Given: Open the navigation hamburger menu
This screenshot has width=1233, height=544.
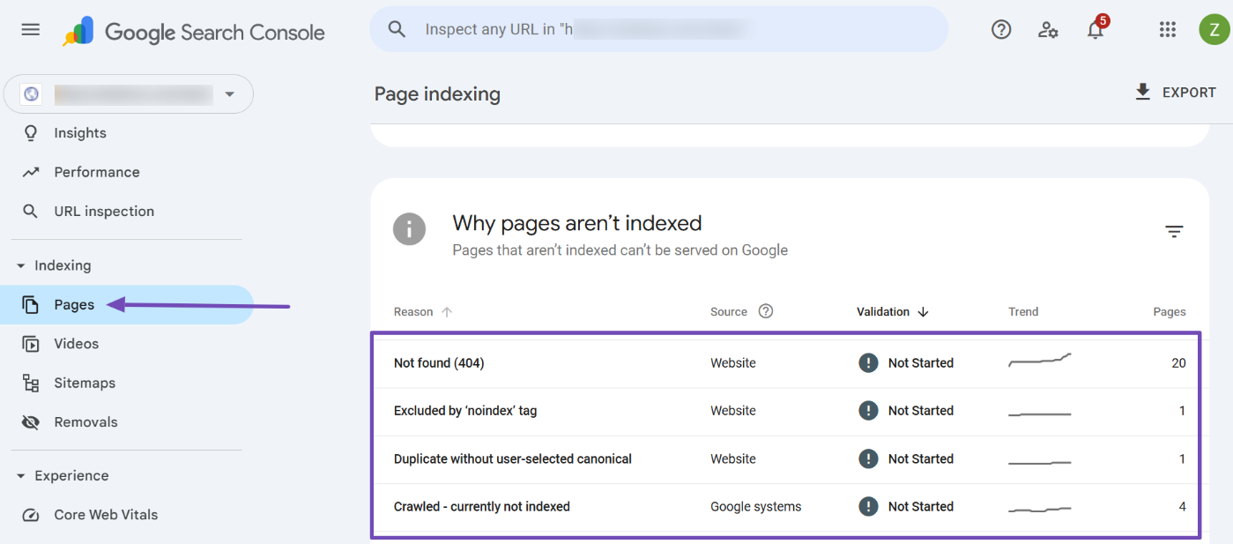Looking at the screenshot, I should (30, 28).
